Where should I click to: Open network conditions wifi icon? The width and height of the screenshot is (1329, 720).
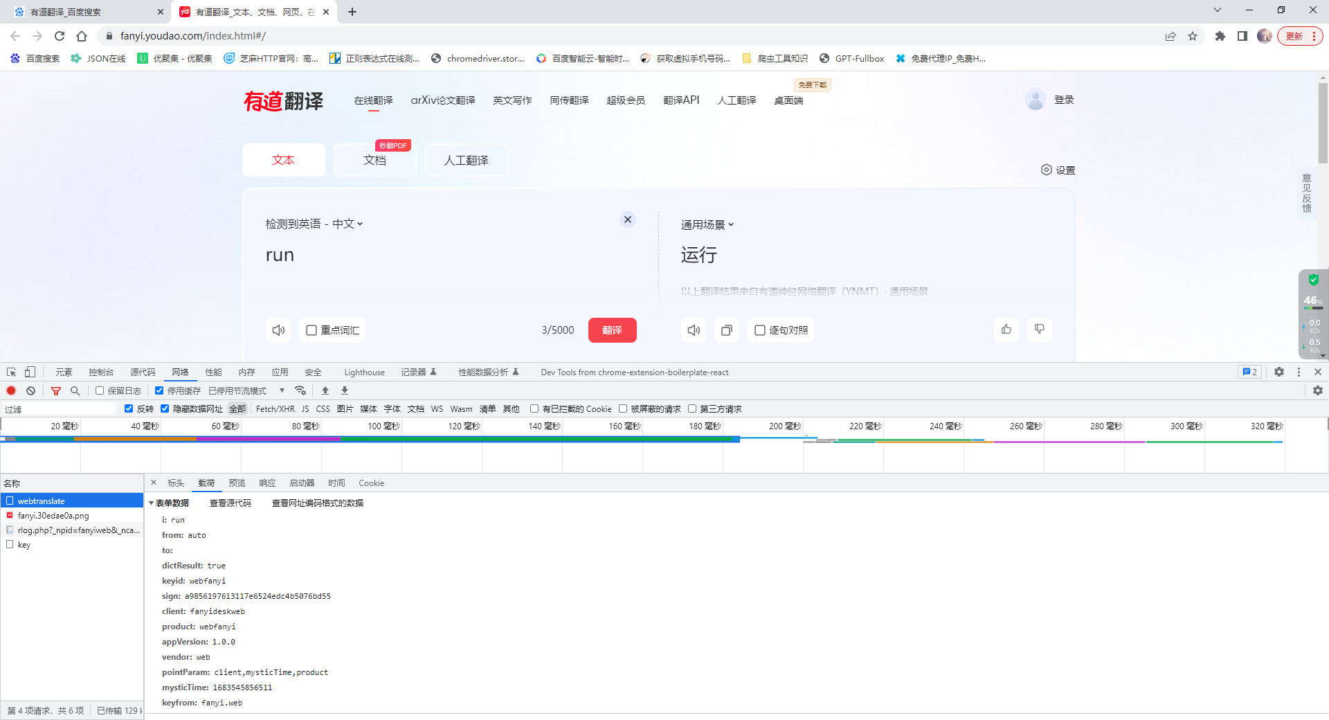(x=300, y=390)
